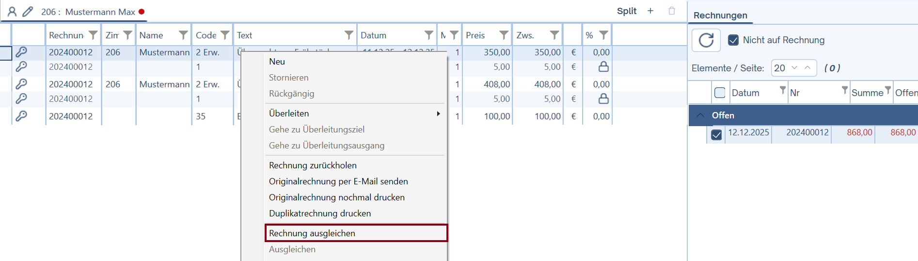Click the trash delete icon at top
Image resolution: width=918 pixels, height=261 pixels.
coord(672,11)
